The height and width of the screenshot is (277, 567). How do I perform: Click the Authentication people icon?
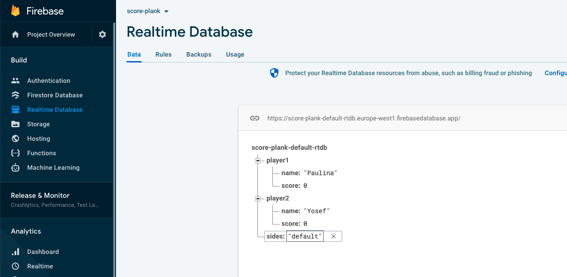pyautogui.click(x=15, y=81)
